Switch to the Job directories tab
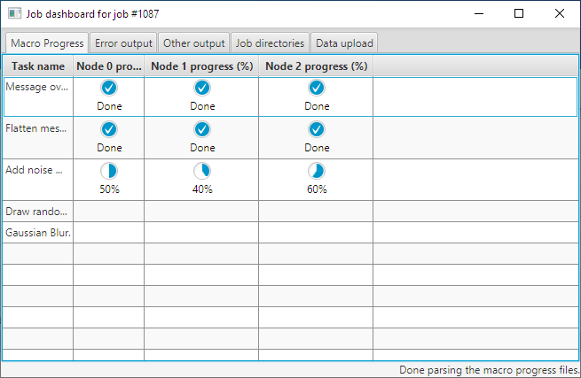 (270, 42)
